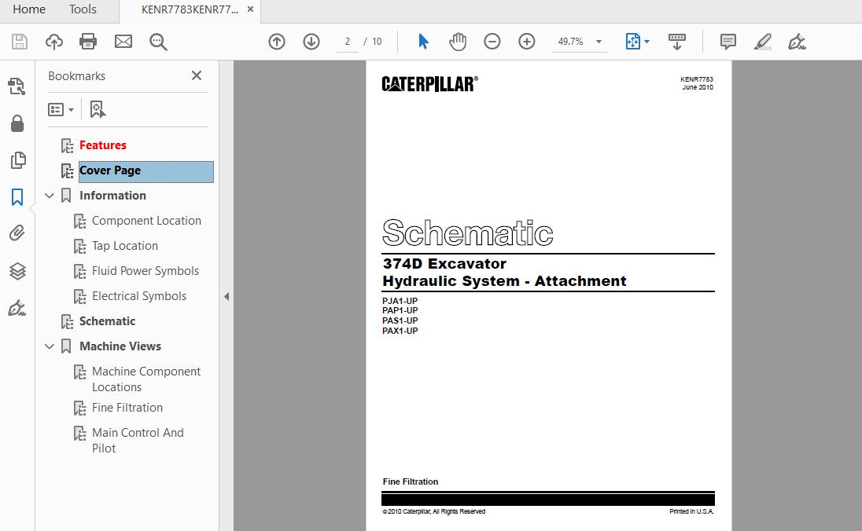Viewport: 862px width, 531px height.
Task: Jump to the Schematic bookmark
Action: coord(107,321)
